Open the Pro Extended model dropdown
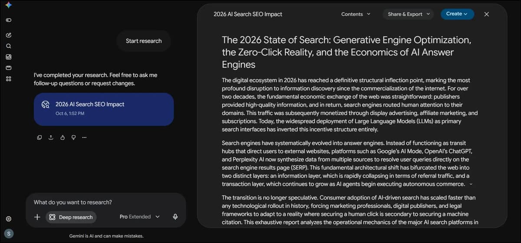521x243 pixels. pos(140,217)
